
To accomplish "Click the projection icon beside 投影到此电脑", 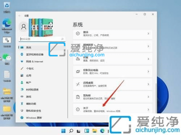I will coord(78,72).
